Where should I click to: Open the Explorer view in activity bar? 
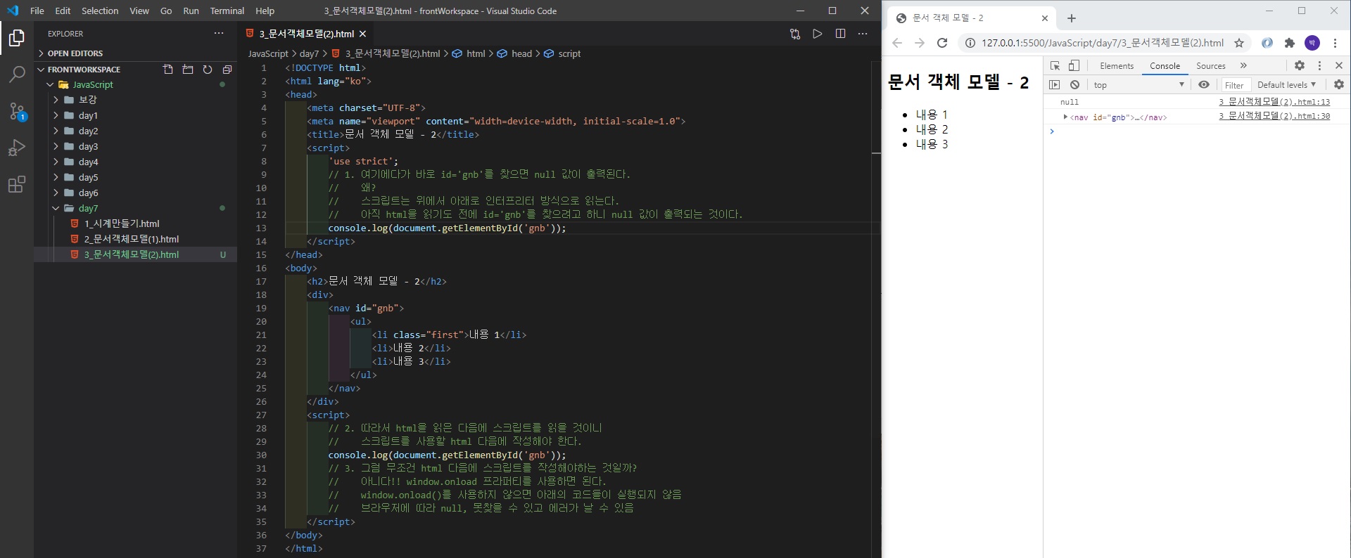(x=17, y=38)
